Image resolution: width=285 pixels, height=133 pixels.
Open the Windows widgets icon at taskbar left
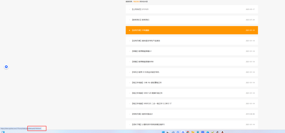click(x=3, y=132)
